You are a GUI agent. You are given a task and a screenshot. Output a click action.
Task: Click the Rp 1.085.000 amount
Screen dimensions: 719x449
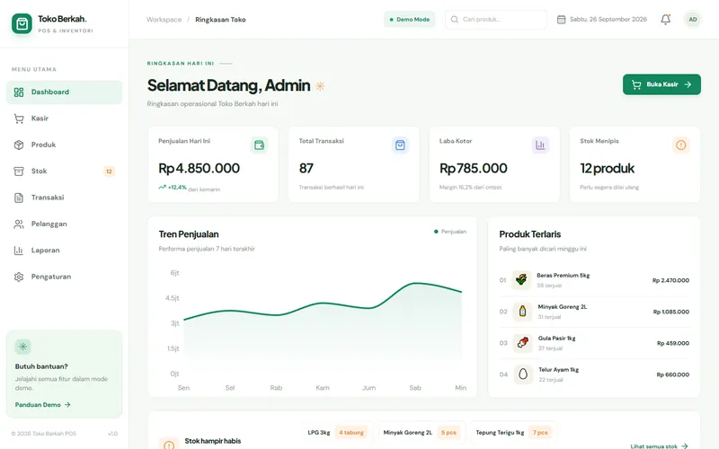click(x=670, y=312)
